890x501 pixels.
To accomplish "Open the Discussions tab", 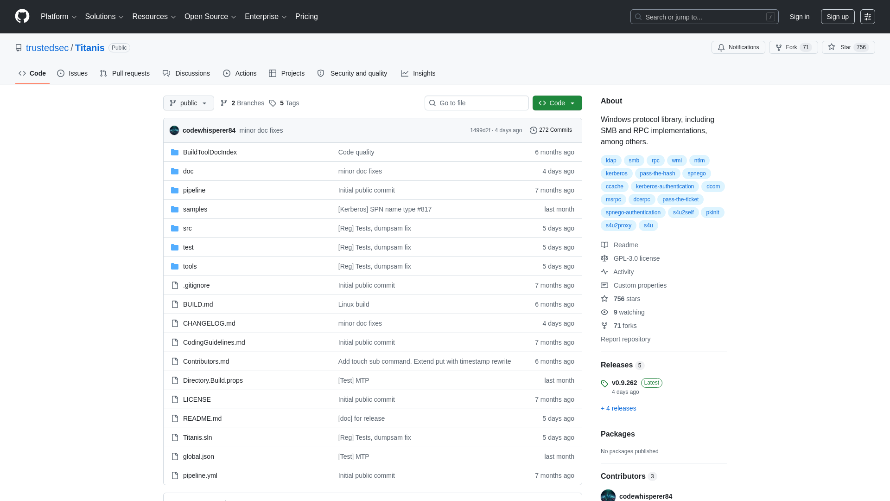I will [x=186, y=73].
